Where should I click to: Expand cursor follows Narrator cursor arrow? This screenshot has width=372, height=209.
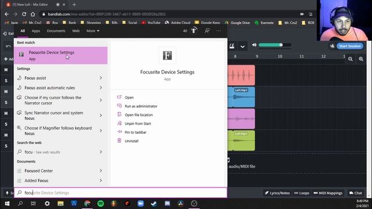(101, 100)
